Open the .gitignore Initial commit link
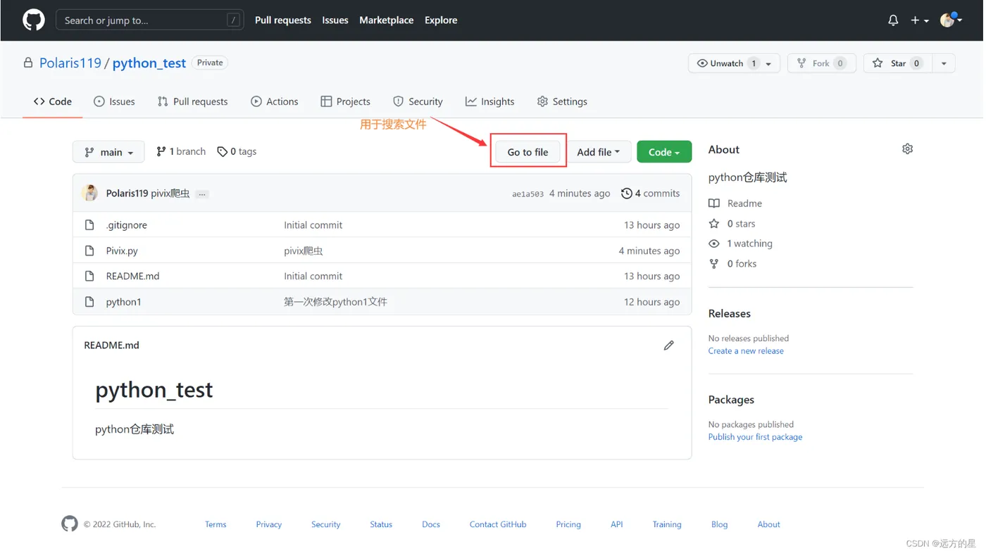 point(314,225)
